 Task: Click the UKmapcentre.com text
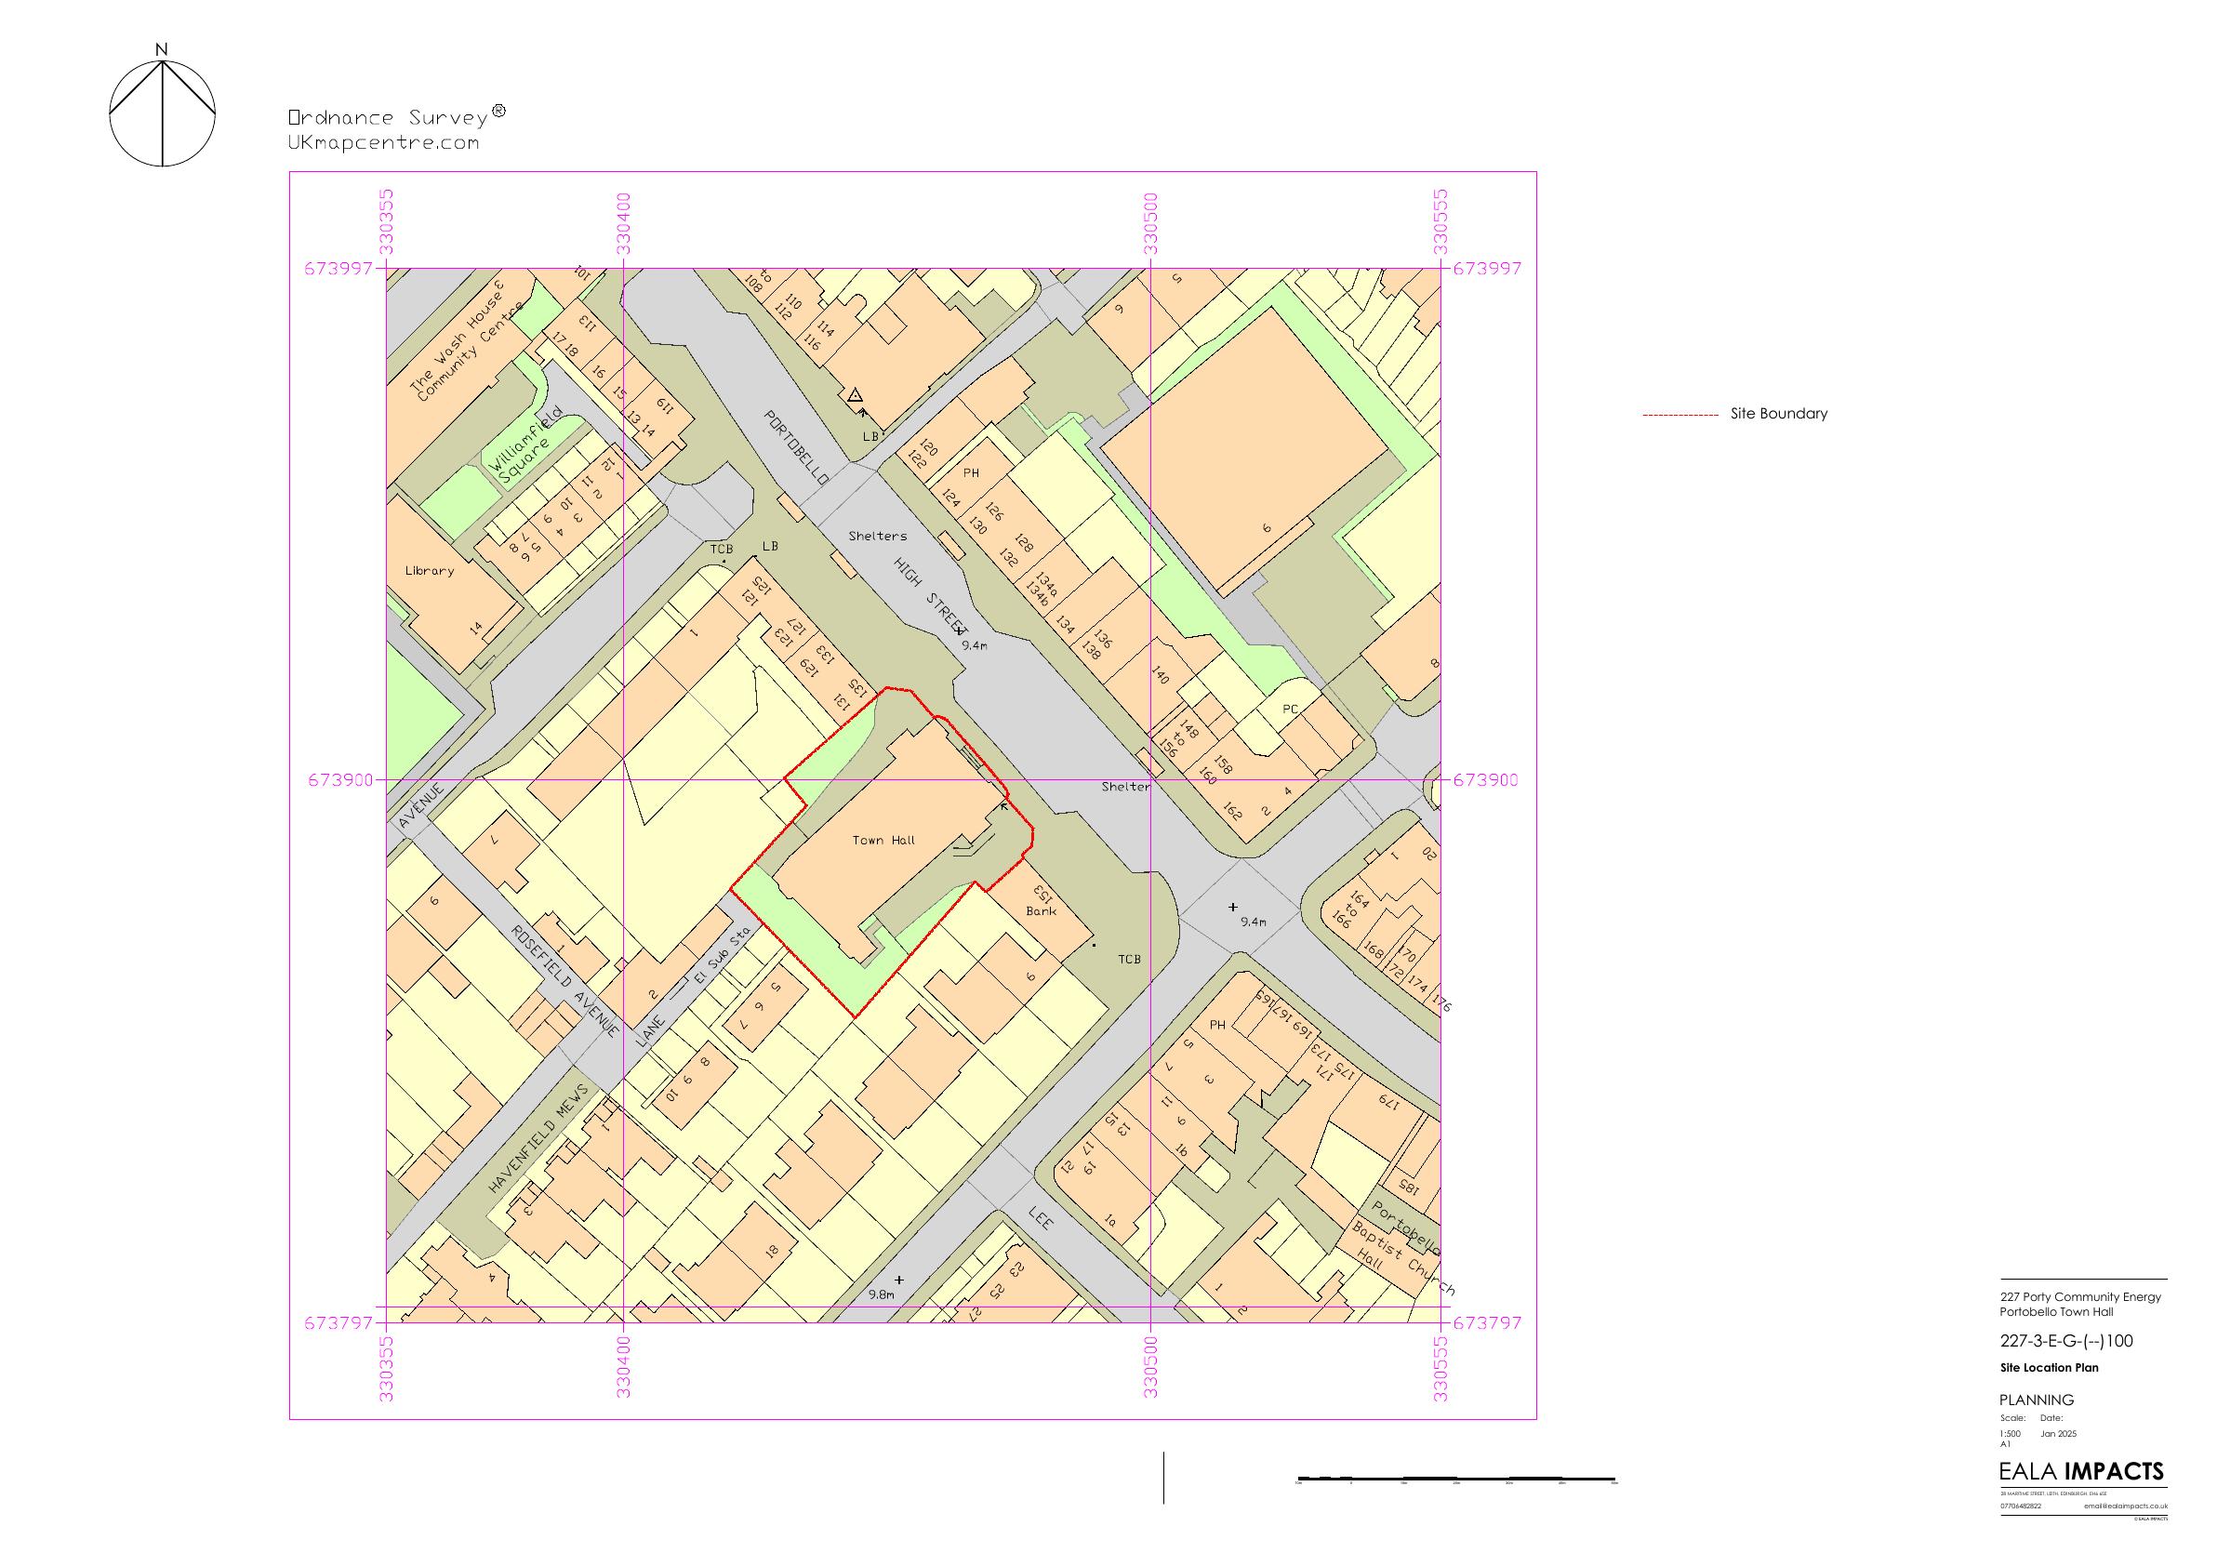[x=383, y=143]
